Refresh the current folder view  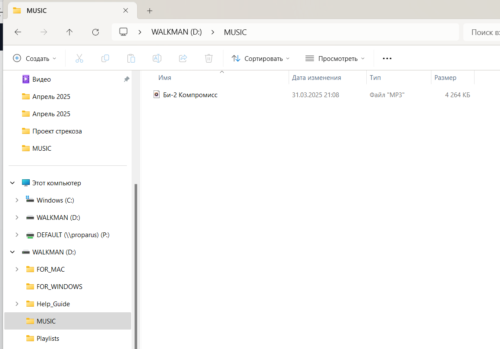point(95,32)
